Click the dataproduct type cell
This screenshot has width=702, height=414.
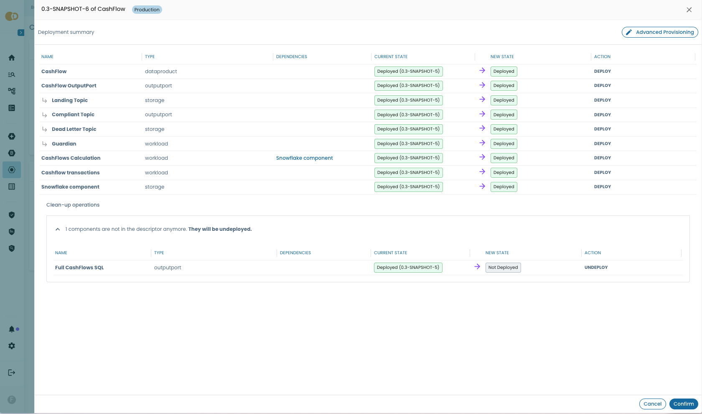coord(161,72)
